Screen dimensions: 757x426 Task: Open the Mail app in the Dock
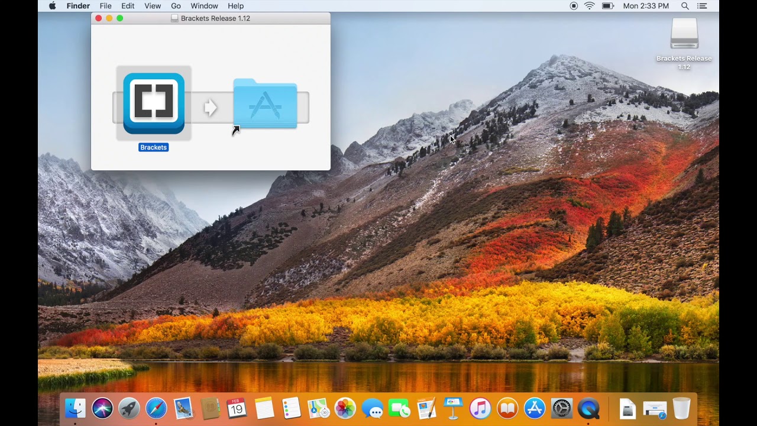(183, 408)
